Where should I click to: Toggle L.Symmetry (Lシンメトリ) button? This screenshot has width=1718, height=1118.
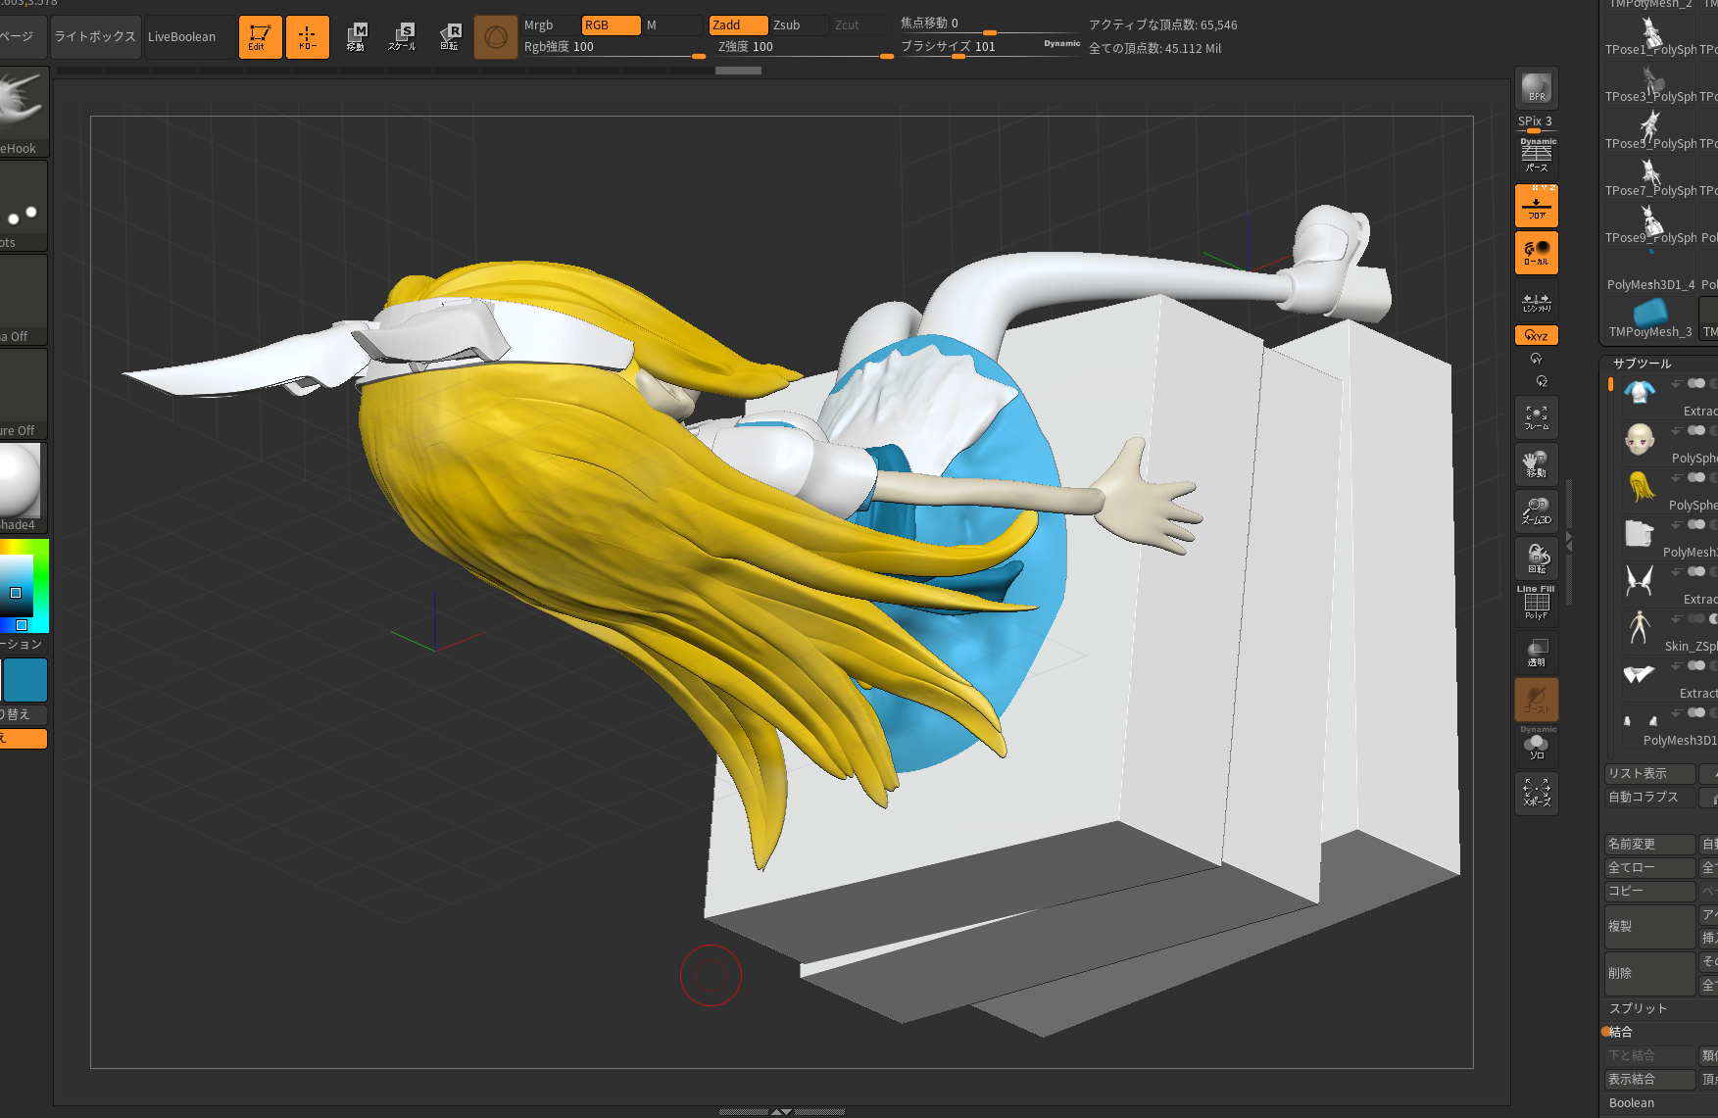tap(1536, 300)
